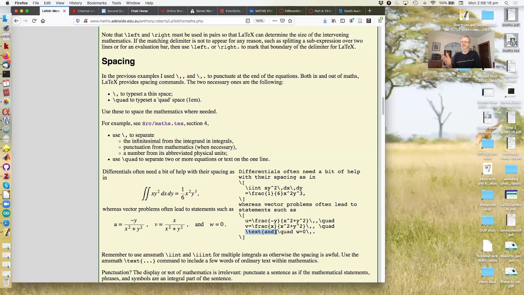Click the Spacing section heading

tap(118, 61)
